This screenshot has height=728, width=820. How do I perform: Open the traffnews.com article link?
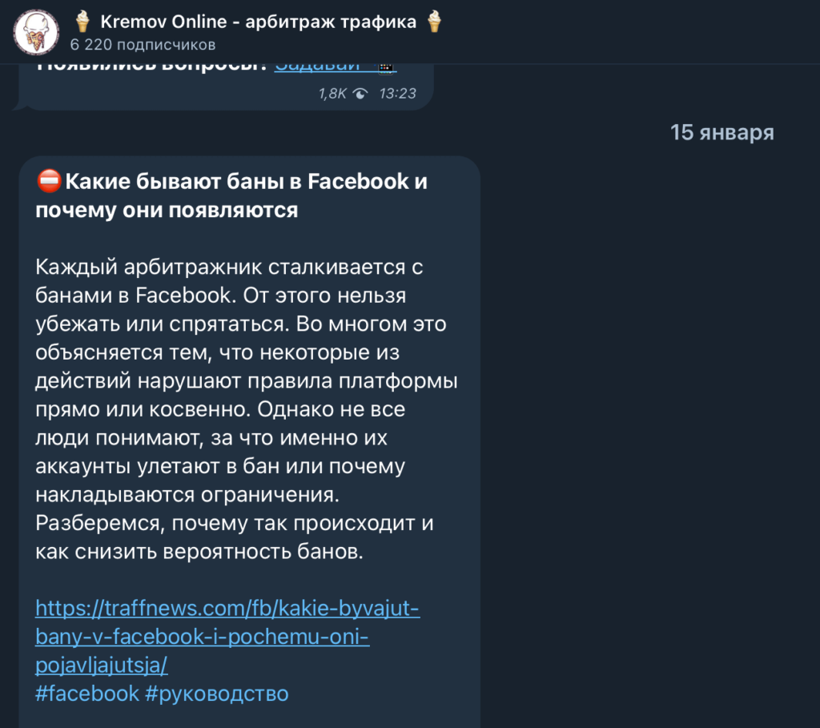[x=227, y=637]
